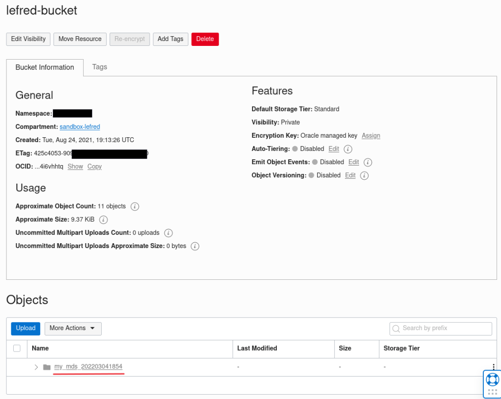Open info icon for Object Versioning
The image size is (501, 399).
tap(364, 175)
